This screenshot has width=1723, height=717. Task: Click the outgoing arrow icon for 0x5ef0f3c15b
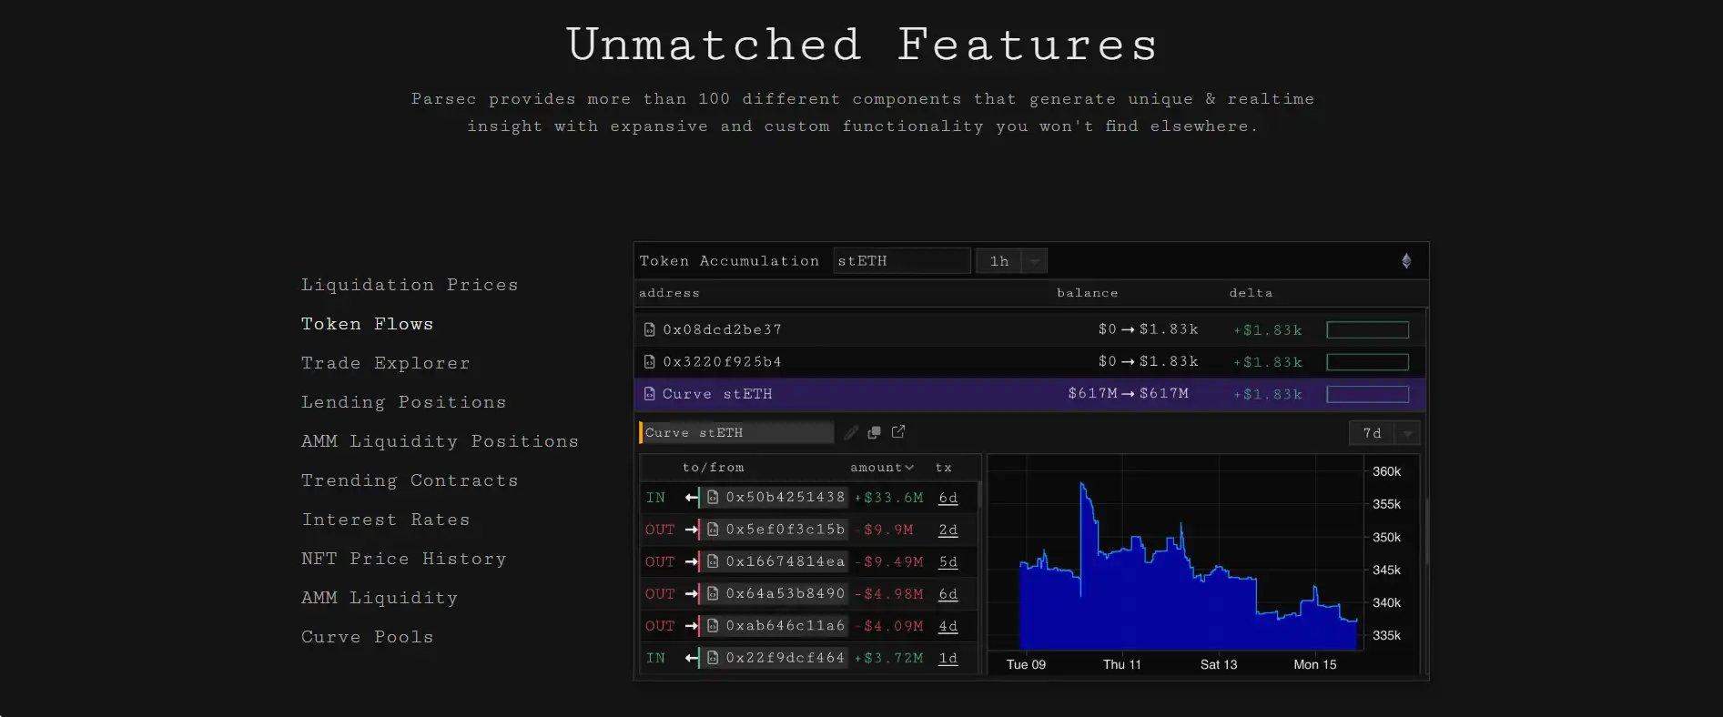(x=692, y=530)
